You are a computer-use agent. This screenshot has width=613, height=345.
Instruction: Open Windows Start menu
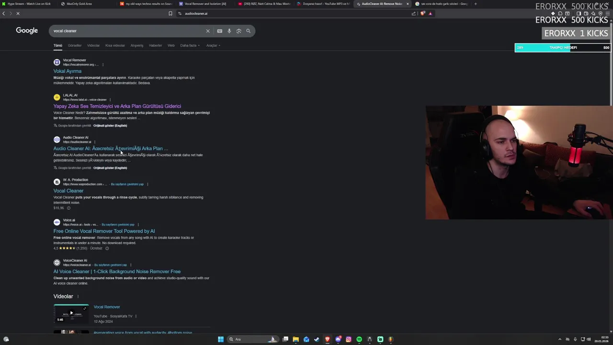pyautogui.click(x=221, y=339)
